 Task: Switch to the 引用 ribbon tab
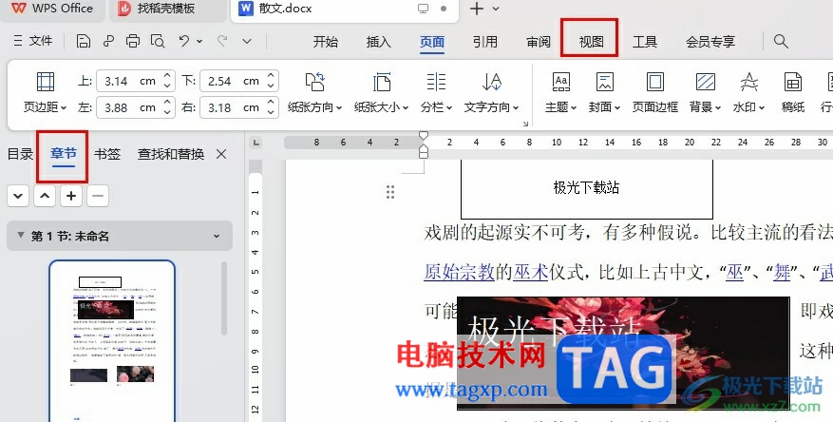pos(485,42)
